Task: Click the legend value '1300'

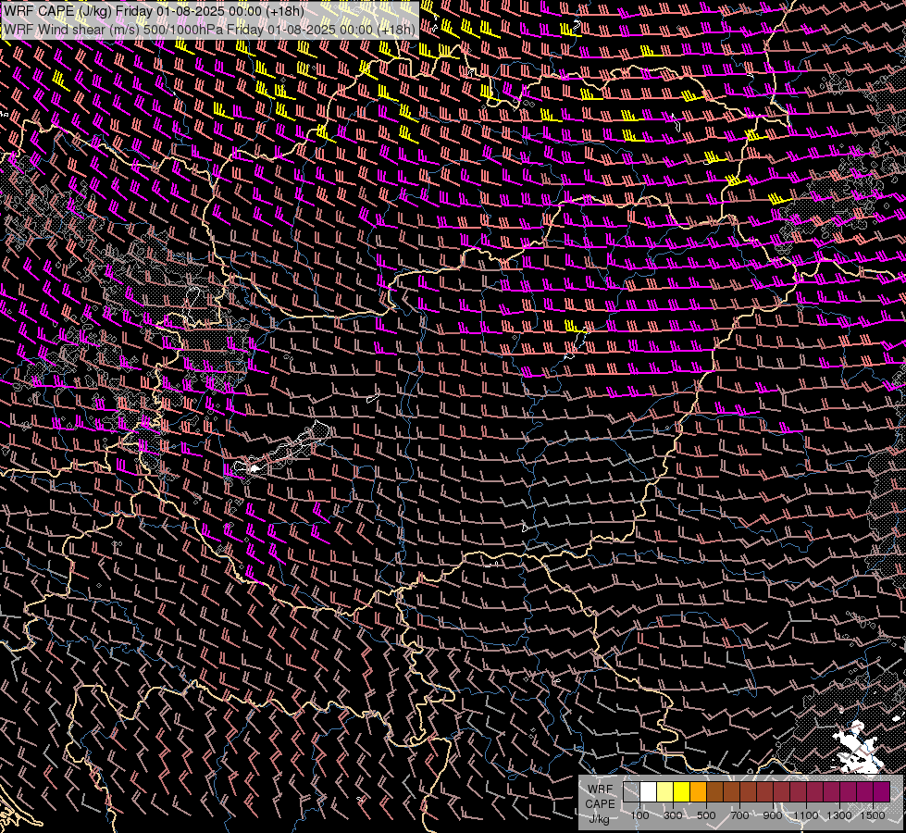Action: coord(839,815)
